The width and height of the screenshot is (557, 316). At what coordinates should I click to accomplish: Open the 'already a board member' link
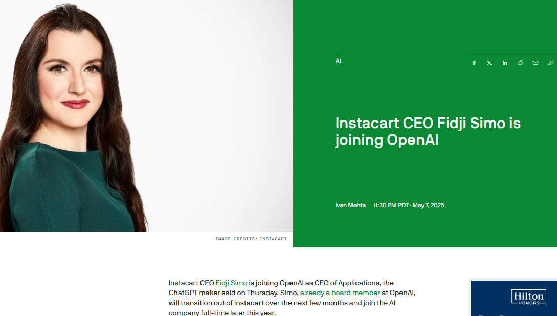[x=340, y=293]
